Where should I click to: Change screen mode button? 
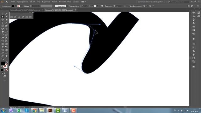pyautogui.click(x=5, y=76)
